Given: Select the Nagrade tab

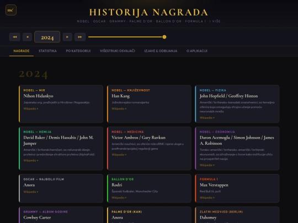Looking at the screenshot, I should point(22,51).
